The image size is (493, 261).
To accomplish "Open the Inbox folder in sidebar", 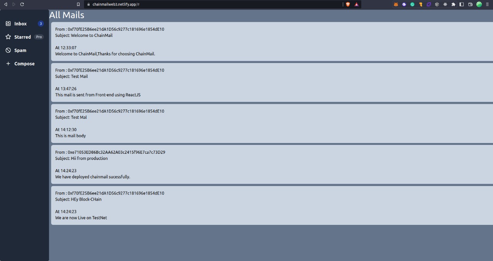I will click(x=25, y=23).
